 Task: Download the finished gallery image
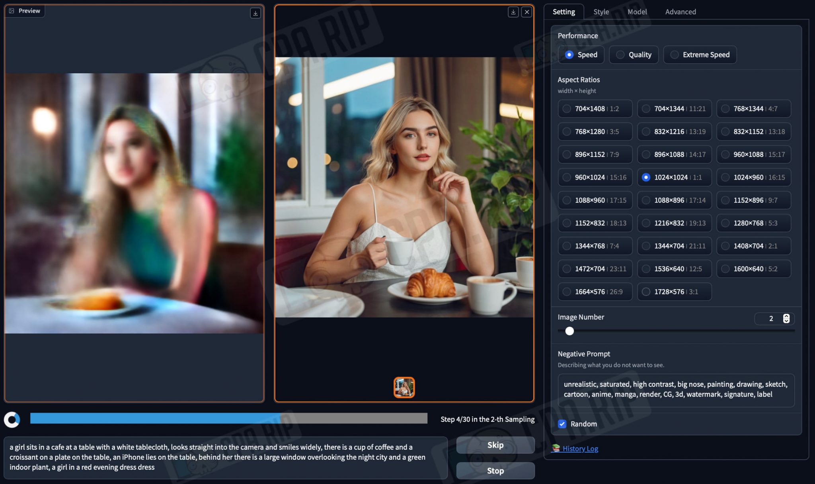tap(513, 12)
